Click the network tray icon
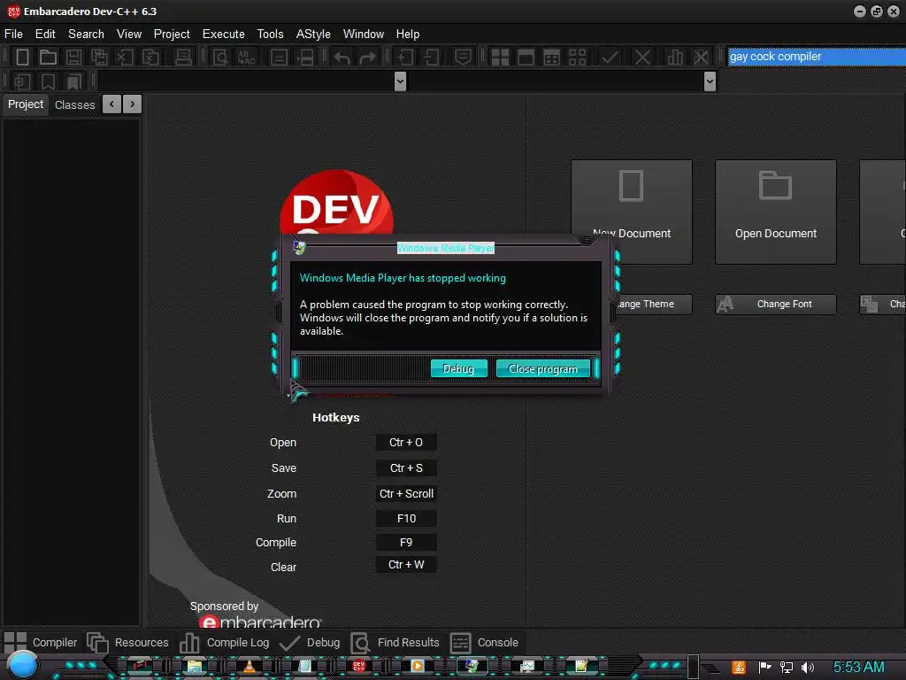The width and height of the screenshot is (906, 680). pyautogui.click(x=786, y=668)
